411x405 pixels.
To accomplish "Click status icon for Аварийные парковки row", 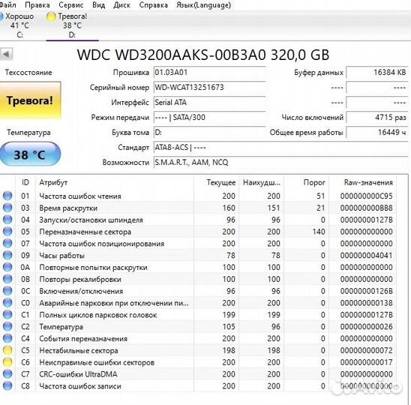I will click(7, 302).
